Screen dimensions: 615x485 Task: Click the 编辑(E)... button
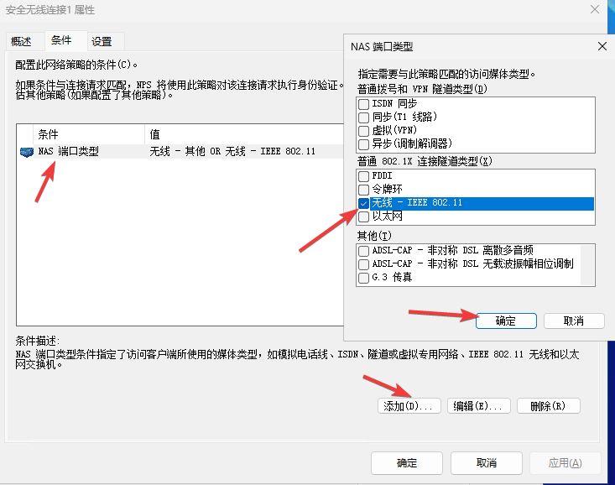point(478,406)
